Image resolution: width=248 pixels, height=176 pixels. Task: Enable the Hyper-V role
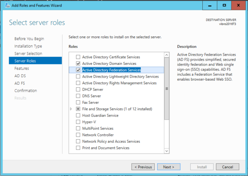click(78, 122)
